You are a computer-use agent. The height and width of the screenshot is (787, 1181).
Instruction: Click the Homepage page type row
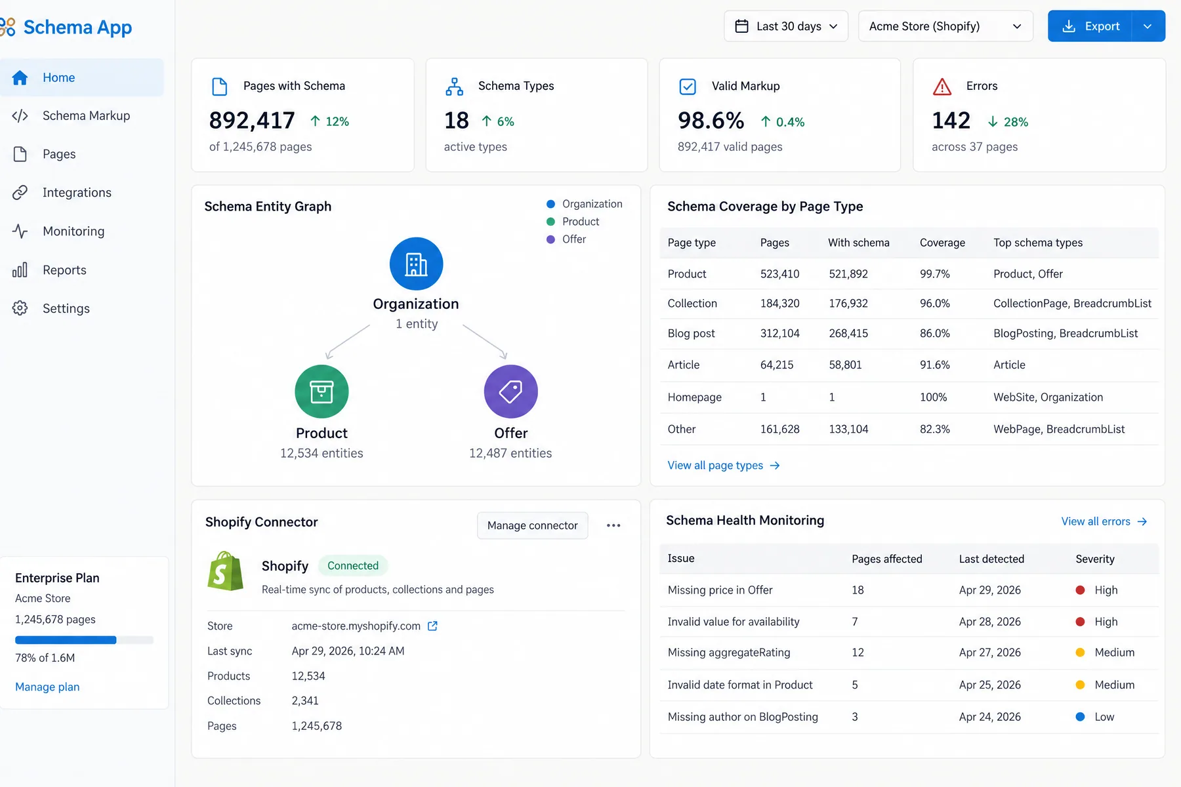[x=909, y=397]
